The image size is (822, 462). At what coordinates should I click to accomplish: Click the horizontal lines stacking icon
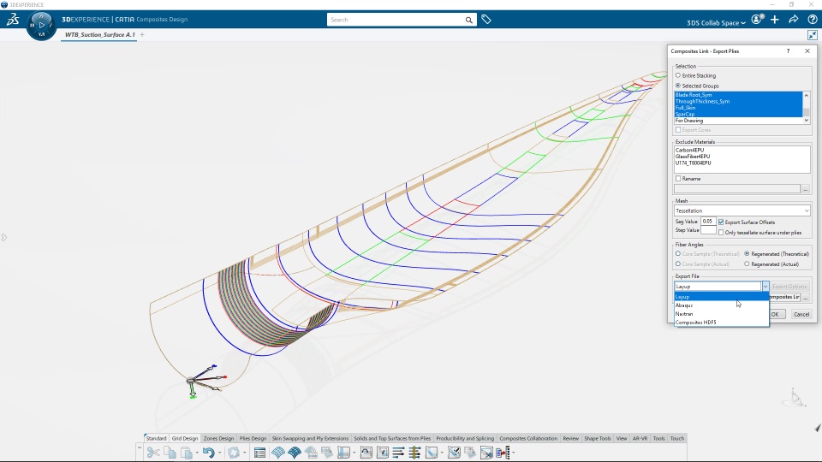click(398, 453)
